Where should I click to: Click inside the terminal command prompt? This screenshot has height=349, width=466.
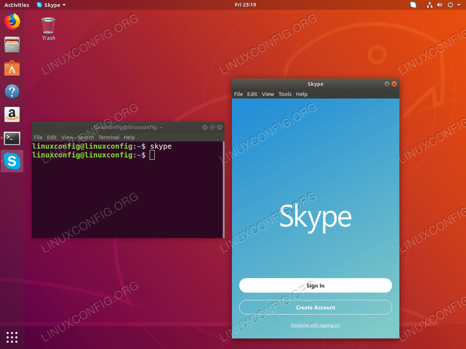click(x=152, y=155)
